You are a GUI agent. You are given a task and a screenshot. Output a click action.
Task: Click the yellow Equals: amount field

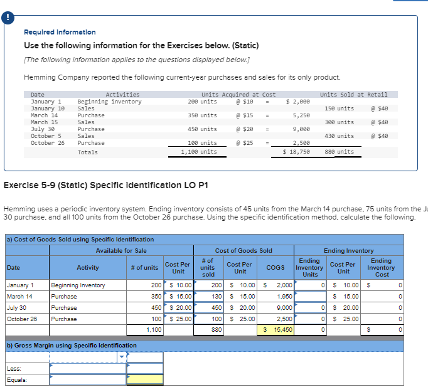(x=145, y=379)
